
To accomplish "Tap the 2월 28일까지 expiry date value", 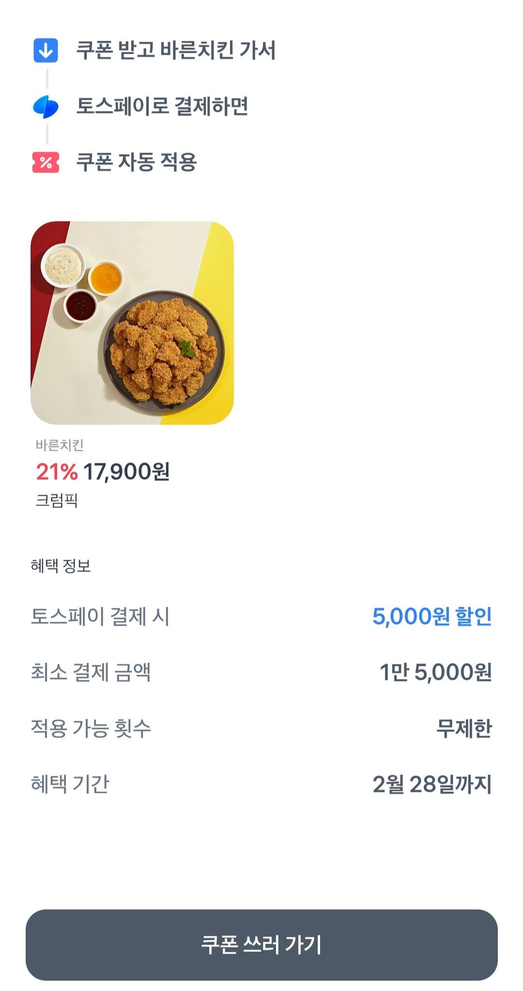I will (432, 784).
